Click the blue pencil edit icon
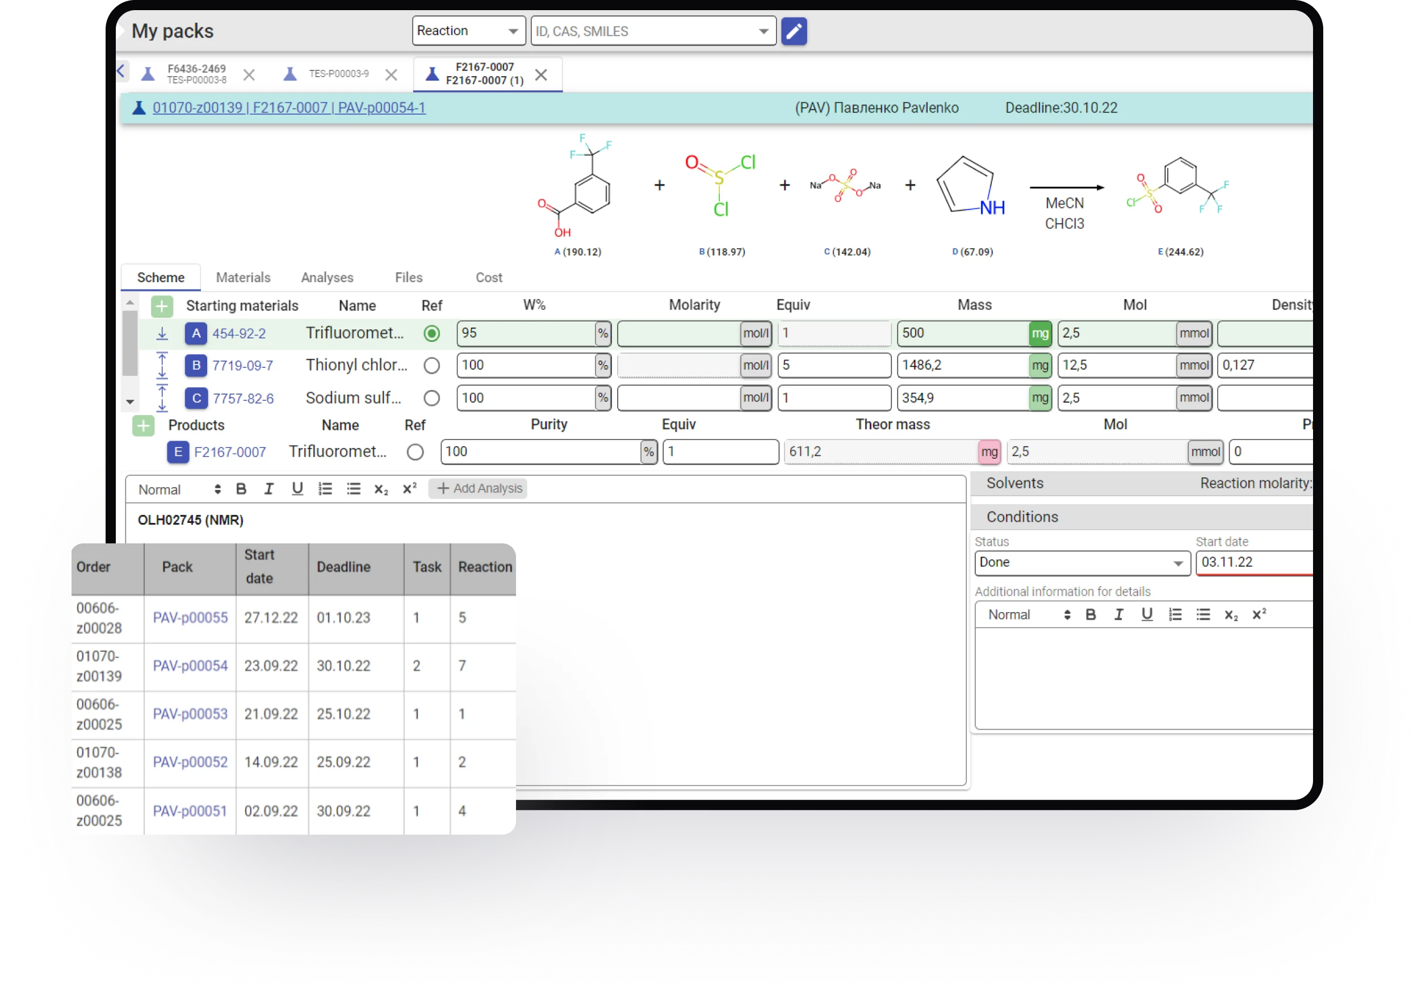 pos(793,31)
